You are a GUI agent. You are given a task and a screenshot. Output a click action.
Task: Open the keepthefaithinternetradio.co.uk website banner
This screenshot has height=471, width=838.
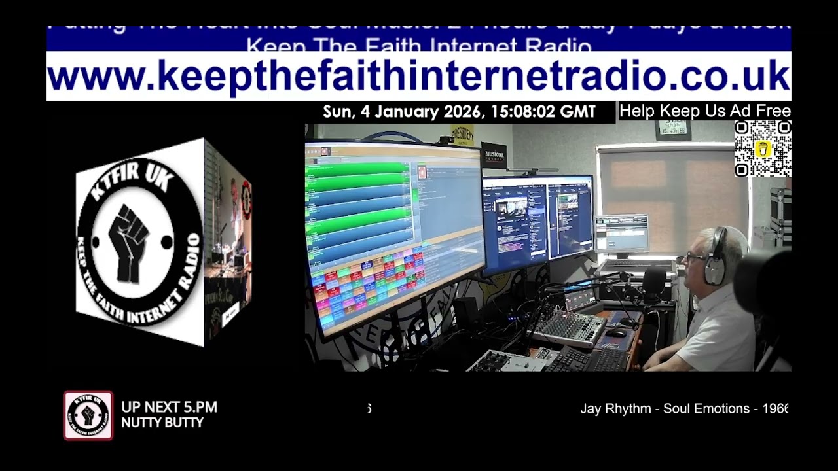[419, 76]
